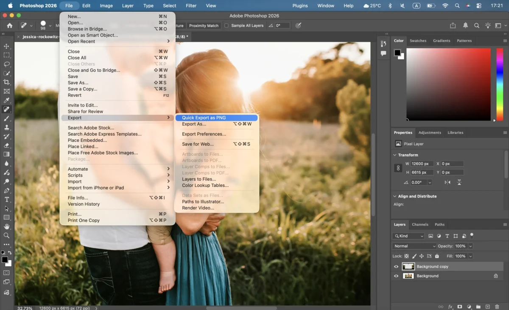
Task: Click the hue slider strip
Action: pyautogui.click(x=500, y=85)
